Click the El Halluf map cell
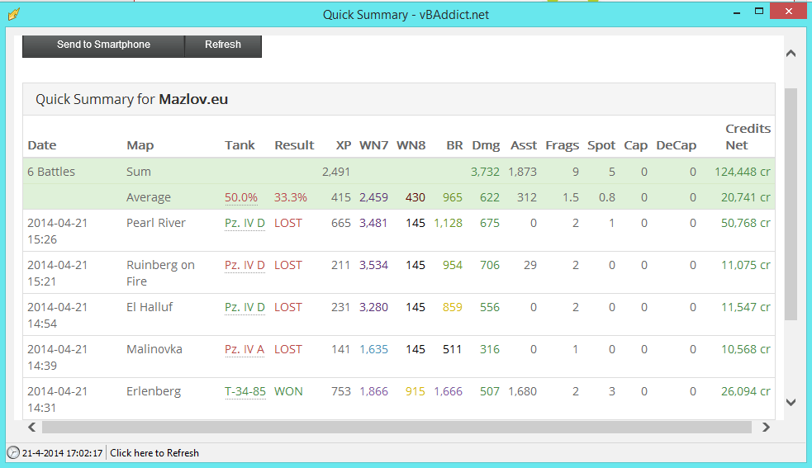The image size is (812, 468). point(150,307)
